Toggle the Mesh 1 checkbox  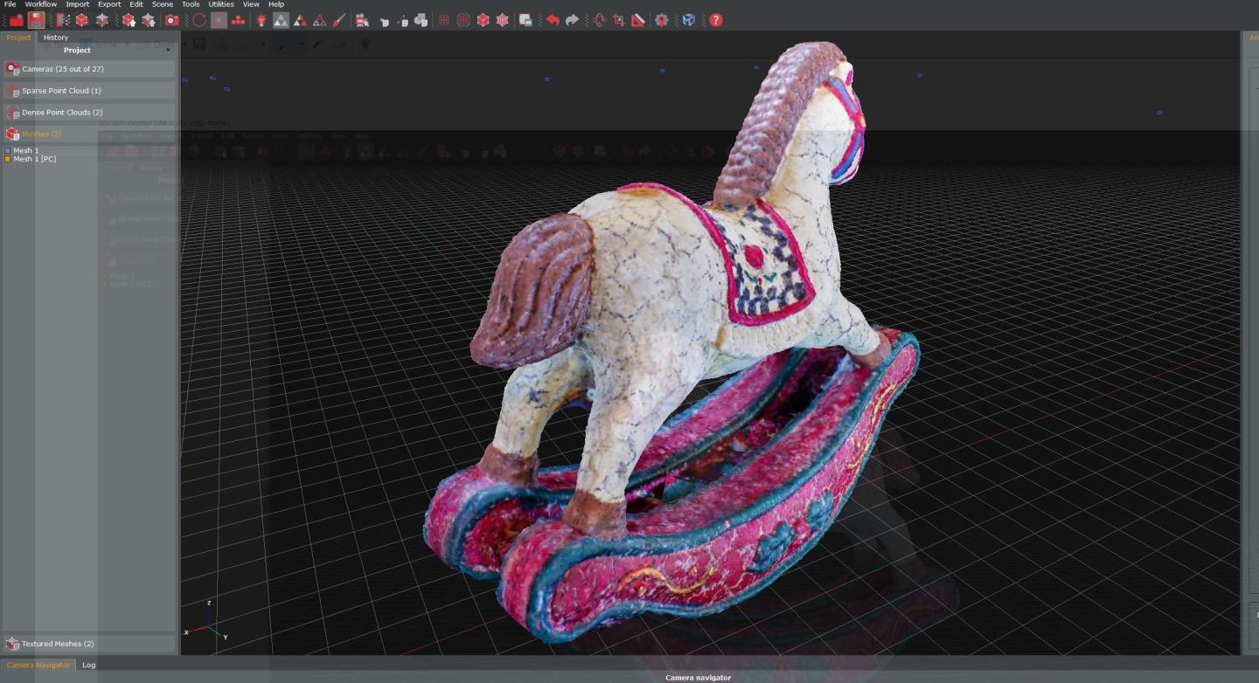8,150
